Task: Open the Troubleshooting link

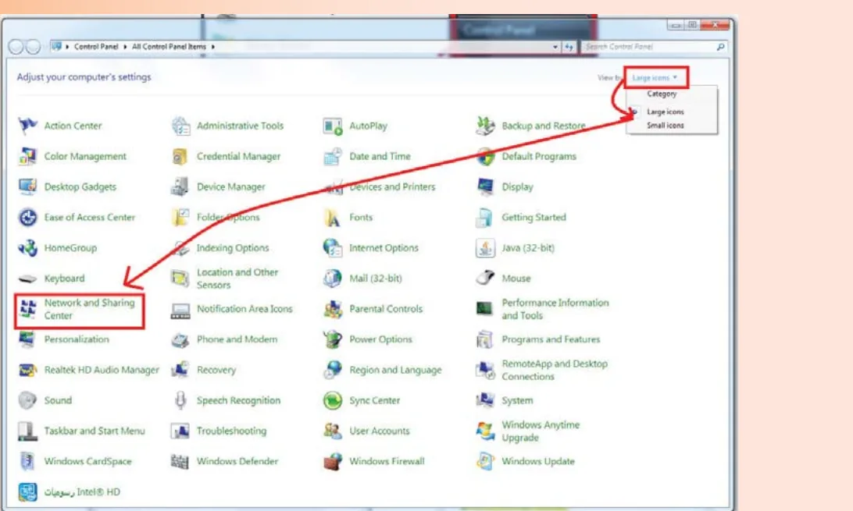Action: tap(232, 431)
